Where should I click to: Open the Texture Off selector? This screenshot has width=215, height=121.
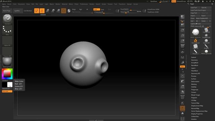click(7, 52)
